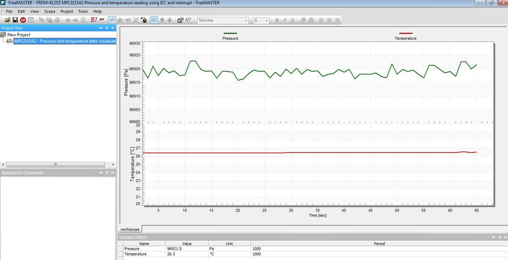Click the 96921.5 pressure value cell
508x260 pixels.
point(187,249)
